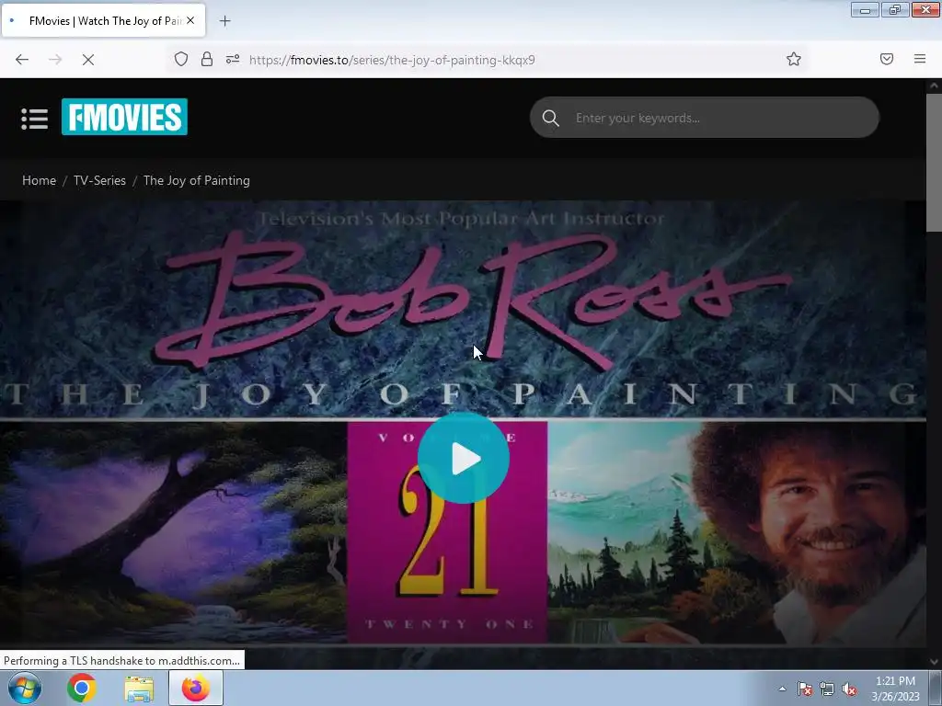942x706 pixels.
Task: Bookmark this page with the star icon
Action: (794, 59)
